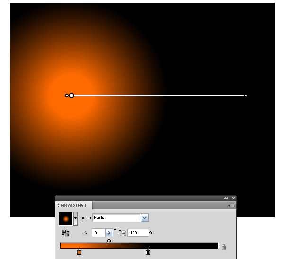Click the gradient angle icon
Viewport: 284px width, 259px height.
pyautogui.click(x=85, y=233)
